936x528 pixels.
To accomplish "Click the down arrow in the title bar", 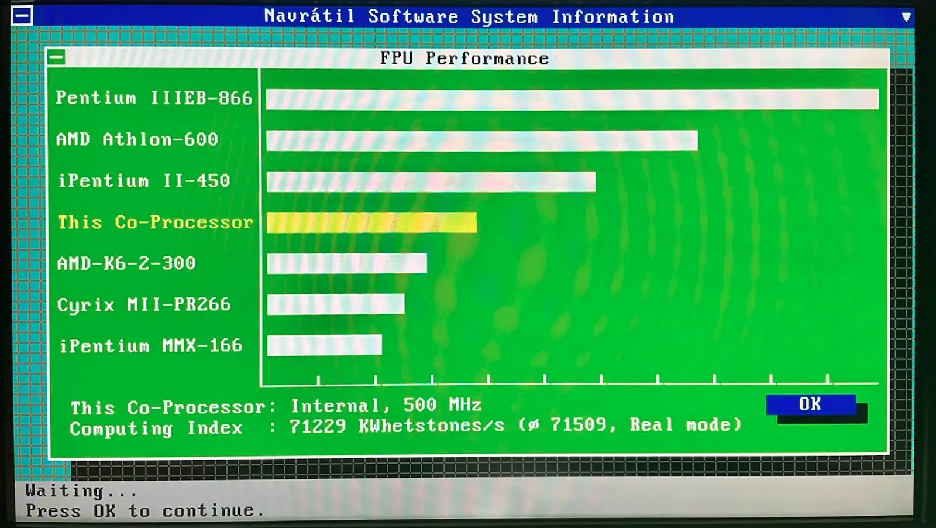I will pos(906,17).
